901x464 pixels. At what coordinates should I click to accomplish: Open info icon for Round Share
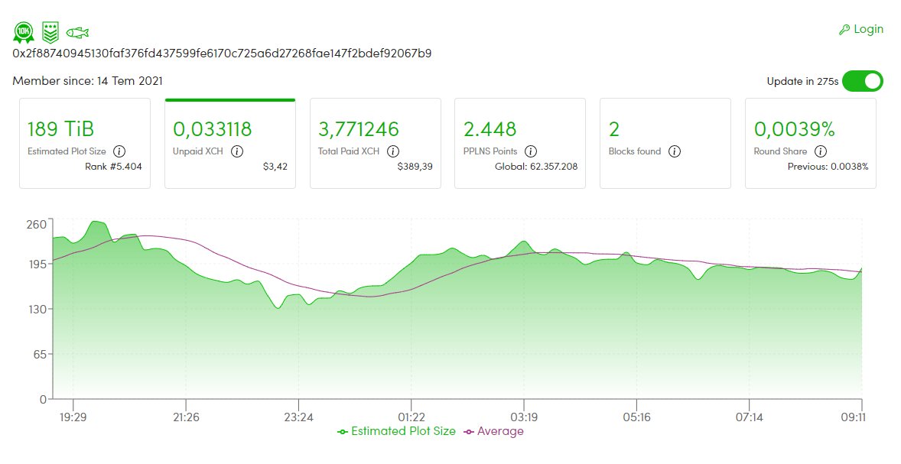tap(821, 151)
